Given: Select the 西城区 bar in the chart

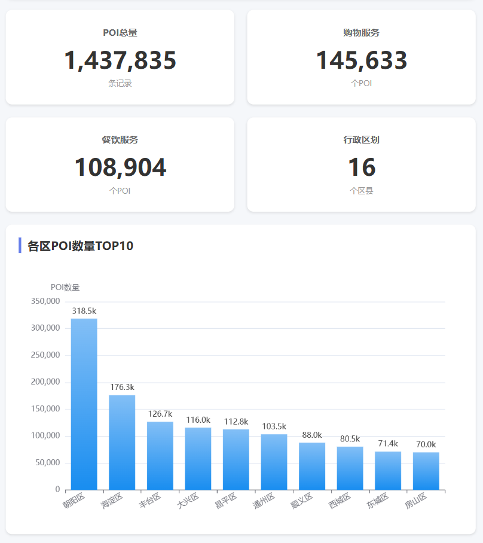Looking at the screenshot, I should (350, 468).
